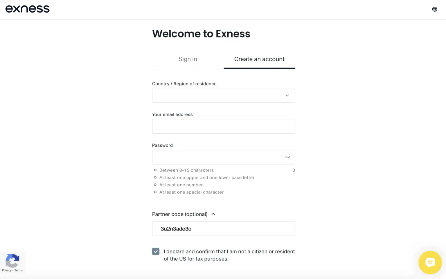Click the bullet beside 'At least one special character'
Image resolution: width=446 pixels, height=279 pixels.
point(155,192)
